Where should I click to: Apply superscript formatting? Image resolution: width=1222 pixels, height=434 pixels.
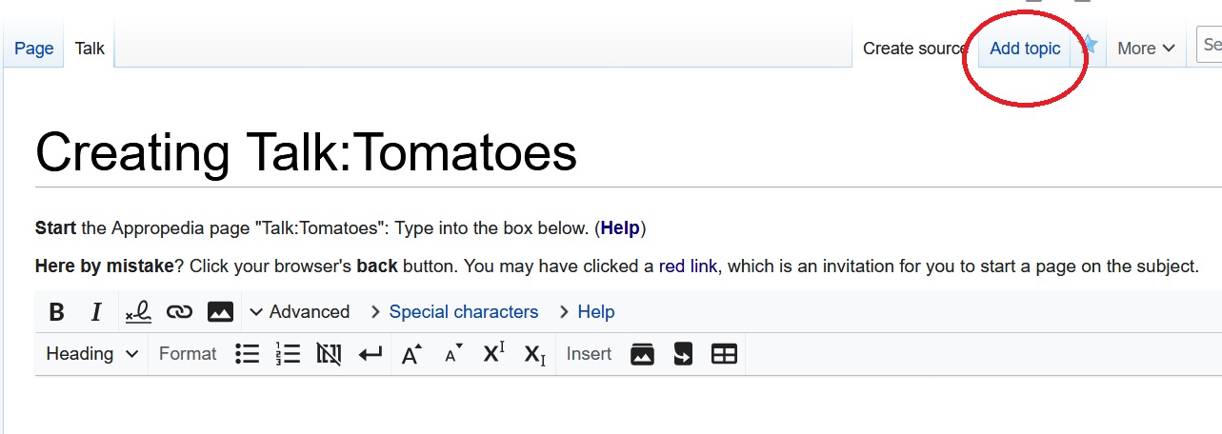point(493,353)
